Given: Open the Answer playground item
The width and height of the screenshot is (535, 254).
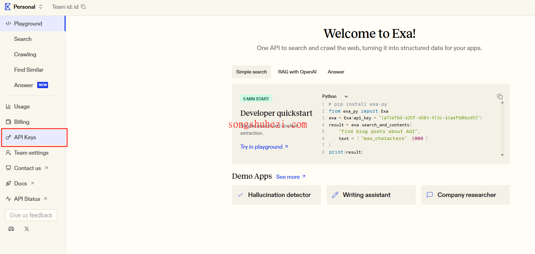Looking at the screenshot, I should (x=24, y=85).
